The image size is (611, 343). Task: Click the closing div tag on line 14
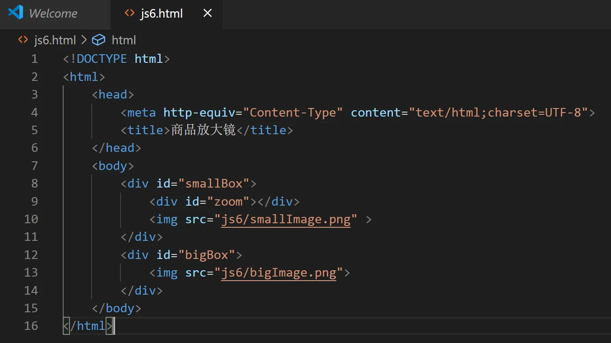coord(142,291)
